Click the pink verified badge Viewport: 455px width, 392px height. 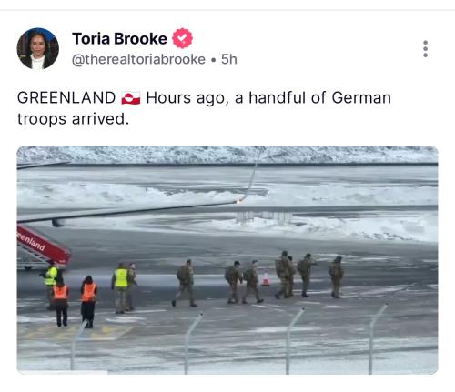click(182, 38)
